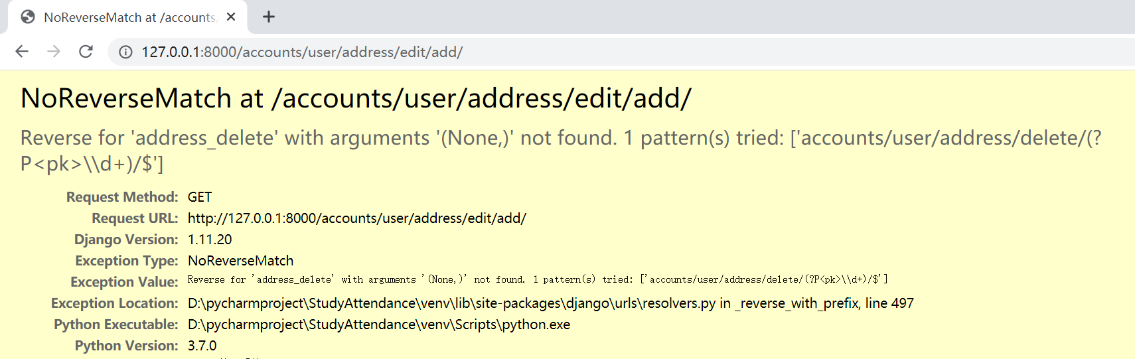
Task: Click the large NoReverseMatch page heading
Action: click(x=356, y=98)
